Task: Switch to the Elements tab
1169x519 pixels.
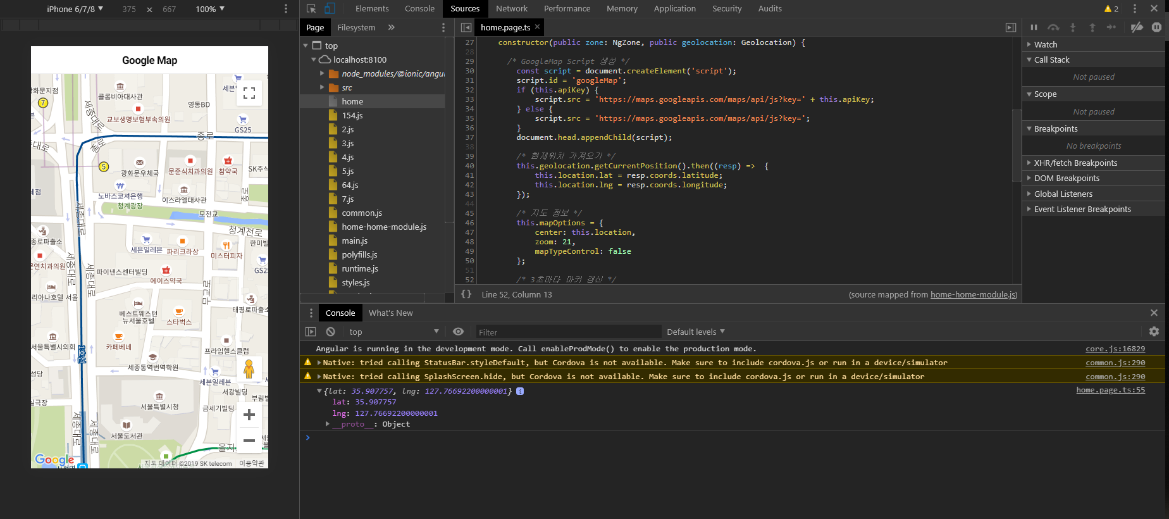Action: (x=372, y=9)
